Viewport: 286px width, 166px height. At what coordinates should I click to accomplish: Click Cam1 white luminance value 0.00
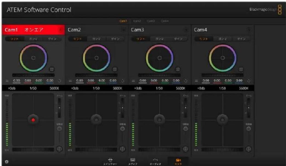(17, 81)
